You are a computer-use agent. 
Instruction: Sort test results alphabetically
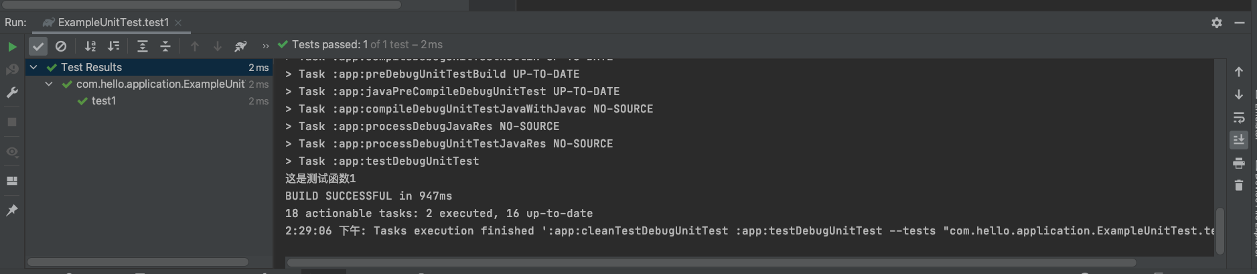point(90,46)
